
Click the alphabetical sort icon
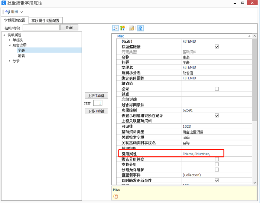click(x=122, y=28)
